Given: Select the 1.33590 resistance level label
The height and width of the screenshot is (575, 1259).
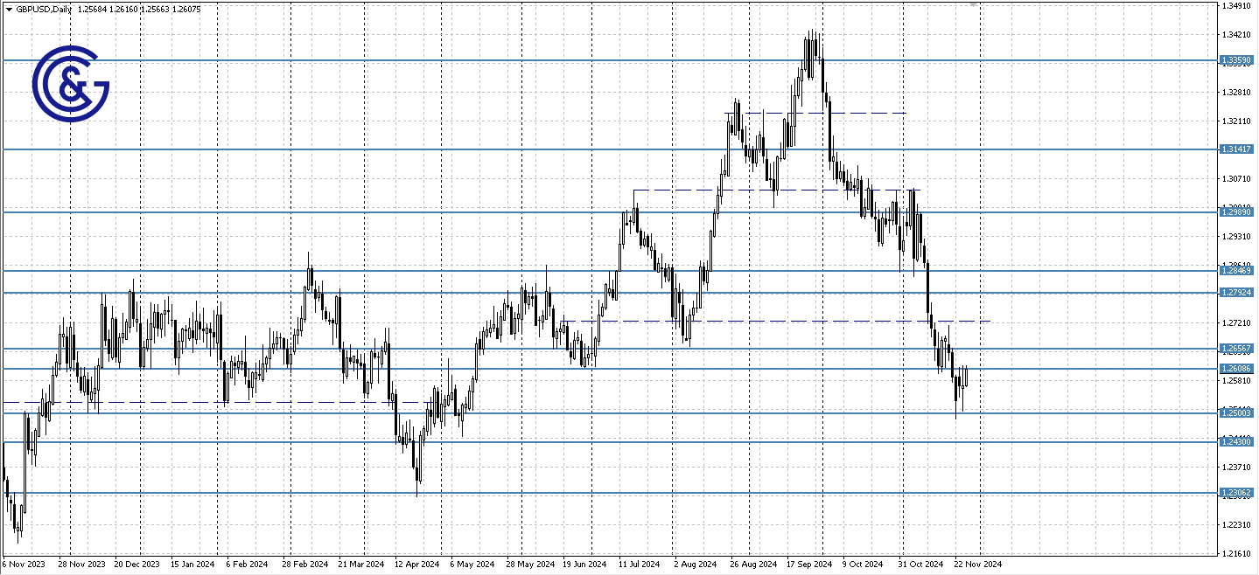Looking at the screenshot, I should coord(1236,59).
